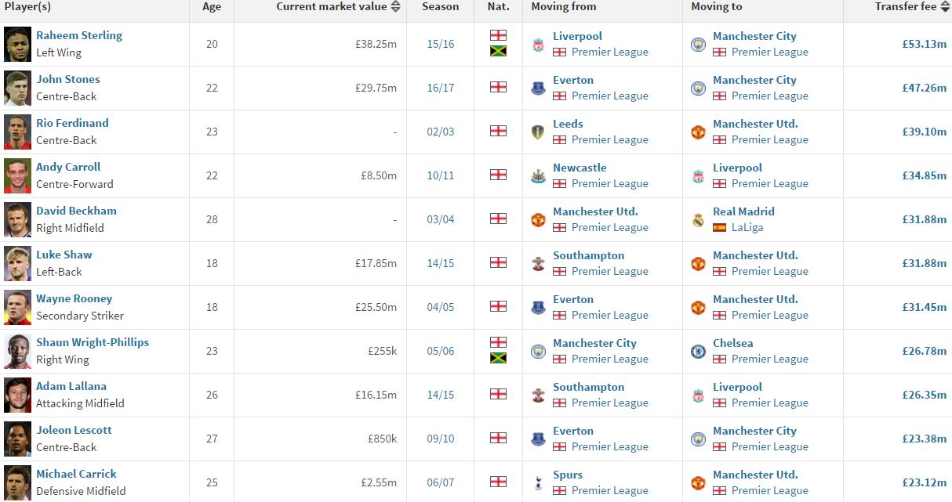Click the Season column header
This screenshot has width=952, height=502.
click(x=440, y=6)
